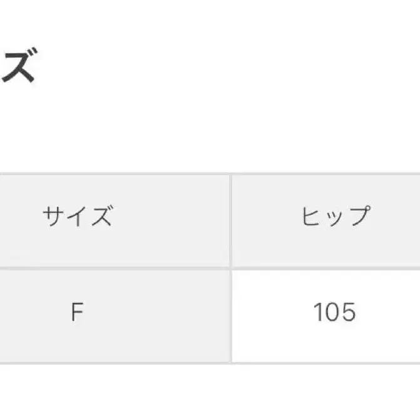The width and height of the screenshot is (420, 420).
Task: Select the 105 hip measurement value
Action: 335,312
